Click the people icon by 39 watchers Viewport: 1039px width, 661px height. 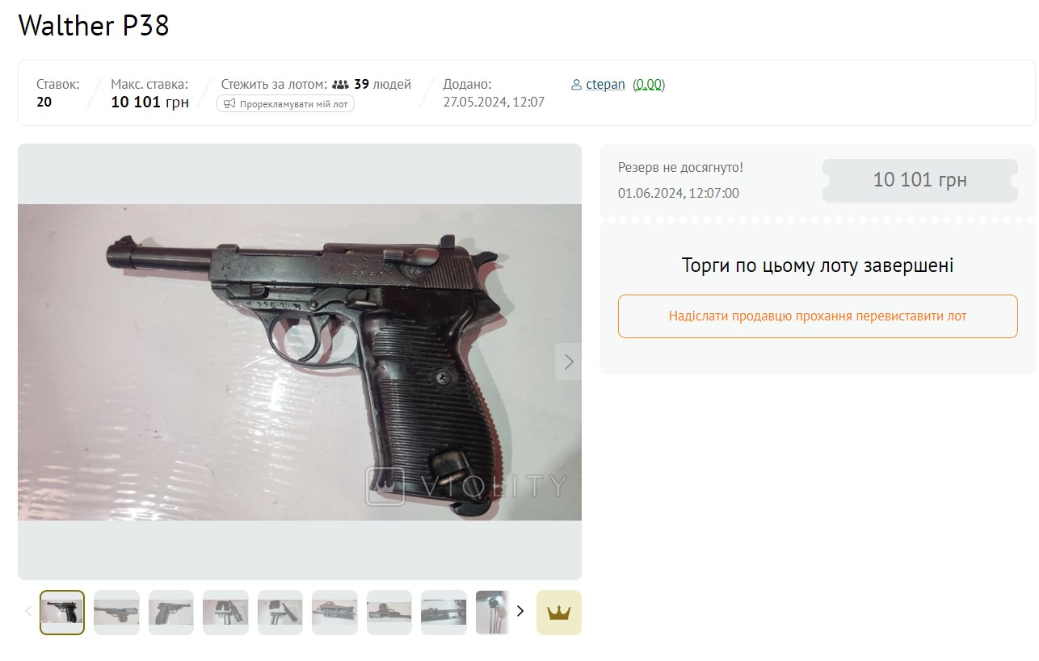pos(340,85)
